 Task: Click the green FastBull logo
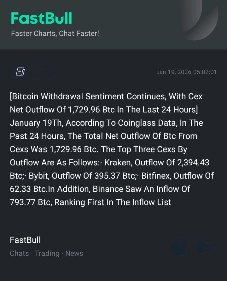[41, 19]
